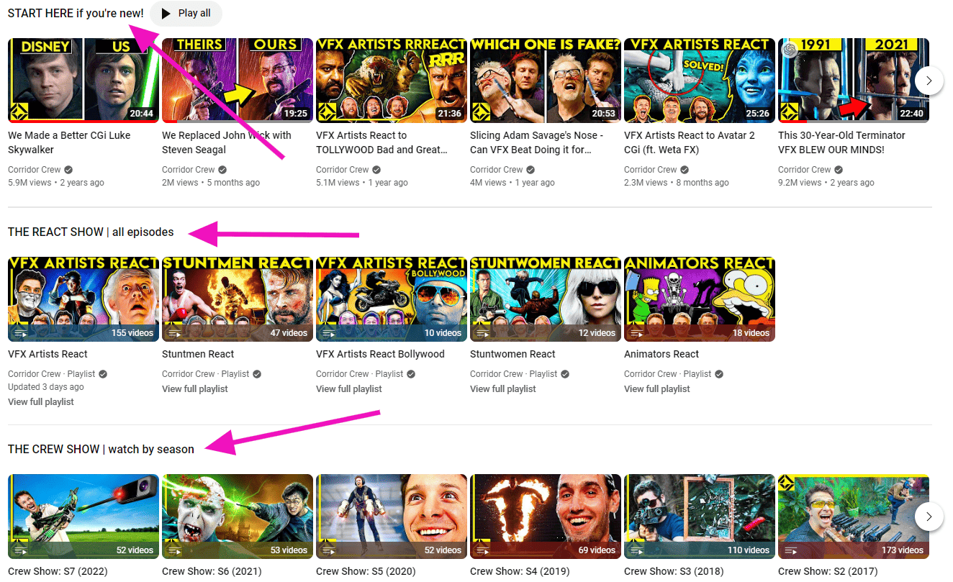953x582 pixels.
Task: Open the THE REACT SHOW all episodes heading
Action: [x=91, y=232]
